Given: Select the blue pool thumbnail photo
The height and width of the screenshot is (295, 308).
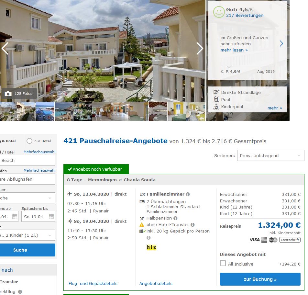Looking at the screenshot, I should tap(45, 111).
